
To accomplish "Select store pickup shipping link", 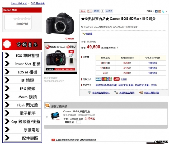I will (142, 85).
